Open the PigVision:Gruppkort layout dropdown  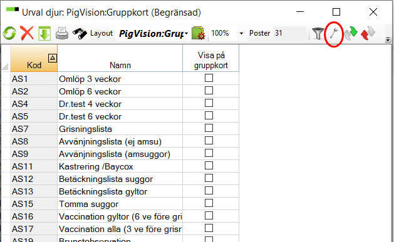coord(186,33)
